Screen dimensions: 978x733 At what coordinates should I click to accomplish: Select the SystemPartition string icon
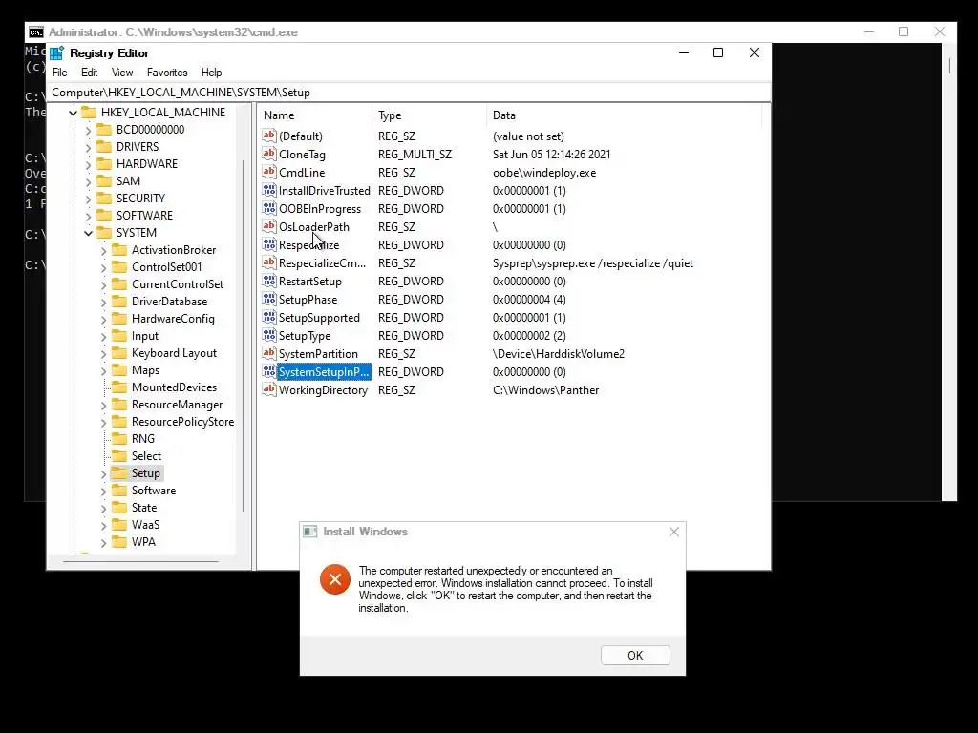[x=268, y=352]
